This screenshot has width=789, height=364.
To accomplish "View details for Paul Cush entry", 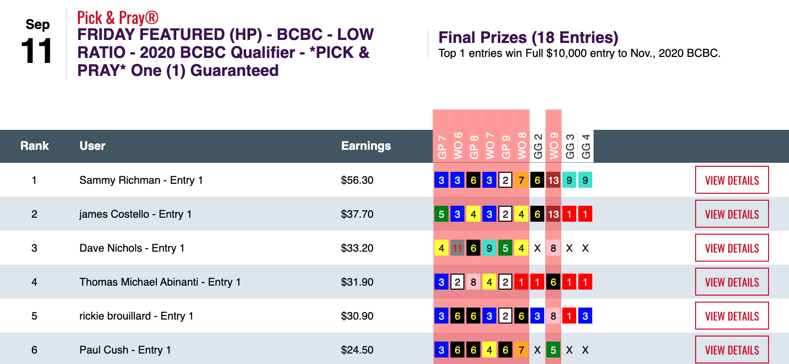I will pos(732,350).
